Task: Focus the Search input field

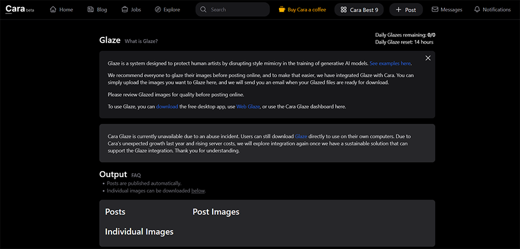Action: (232, 10)
